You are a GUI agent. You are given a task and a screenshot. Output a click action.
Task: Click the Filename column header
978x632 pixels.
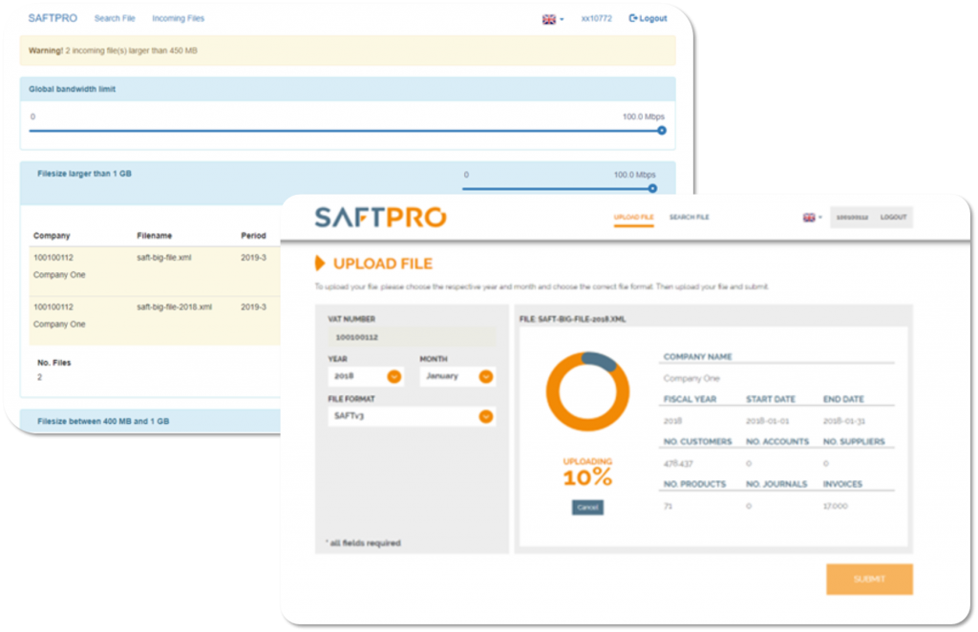[154, 236]
